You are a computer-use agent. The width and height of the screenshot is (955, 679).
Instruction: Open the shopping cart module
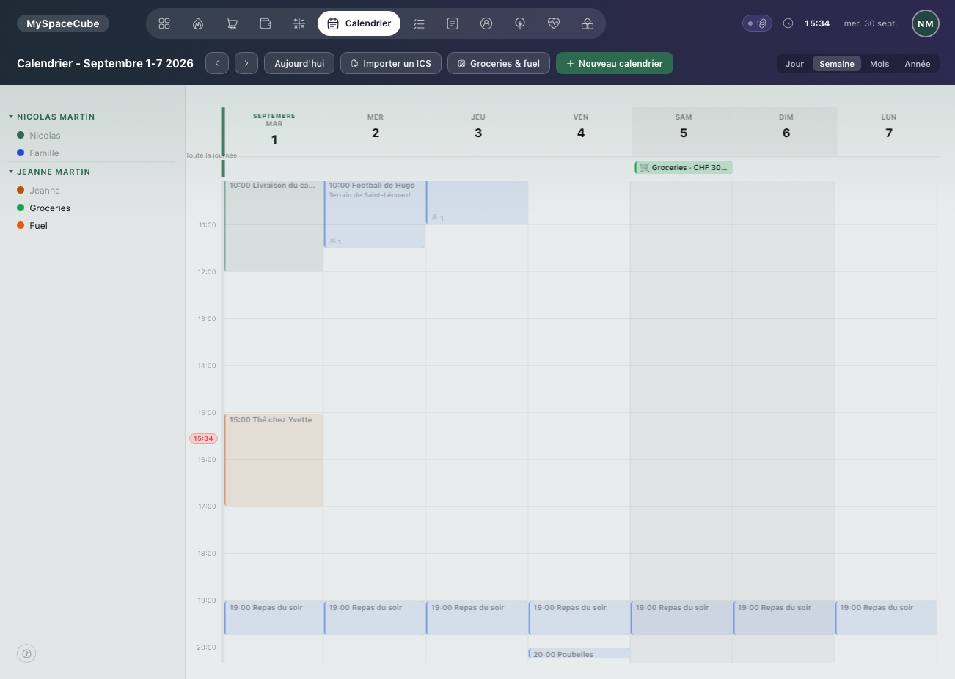click(232, 23)
